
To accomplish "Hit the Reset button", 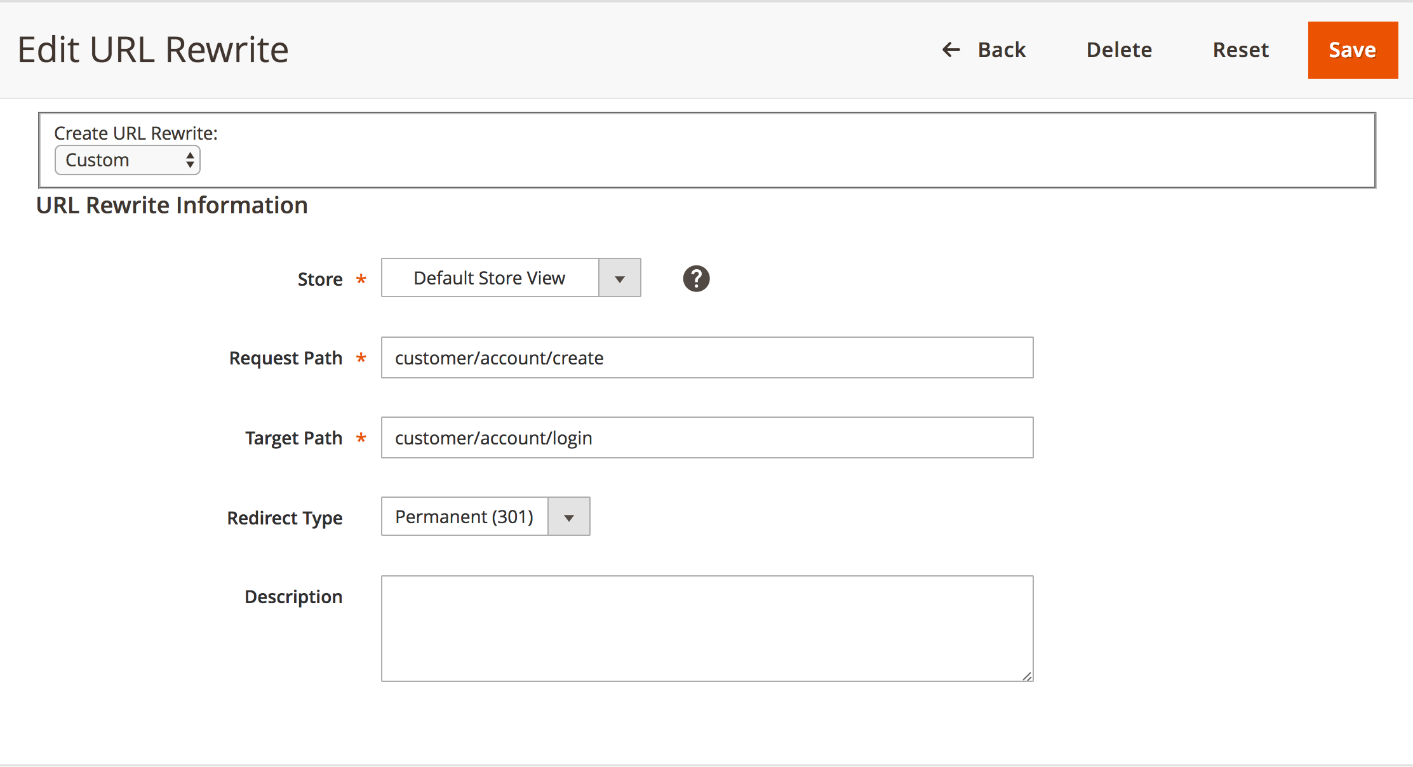I will pos(1240,50).
